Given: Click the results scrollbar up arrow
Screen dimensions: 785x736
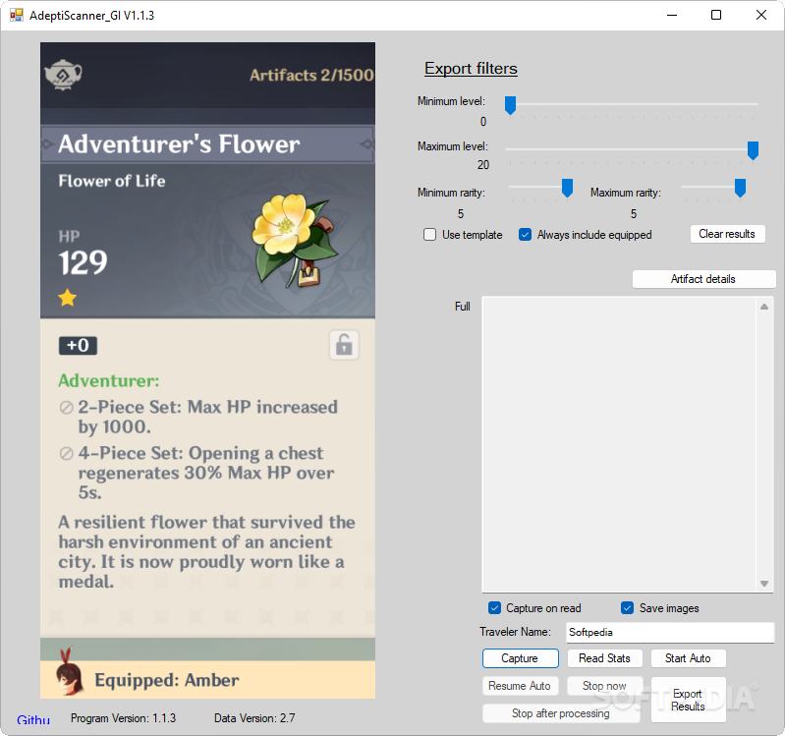Looking at the screenshot, I should pyautogui.click(x=764, y=307).
